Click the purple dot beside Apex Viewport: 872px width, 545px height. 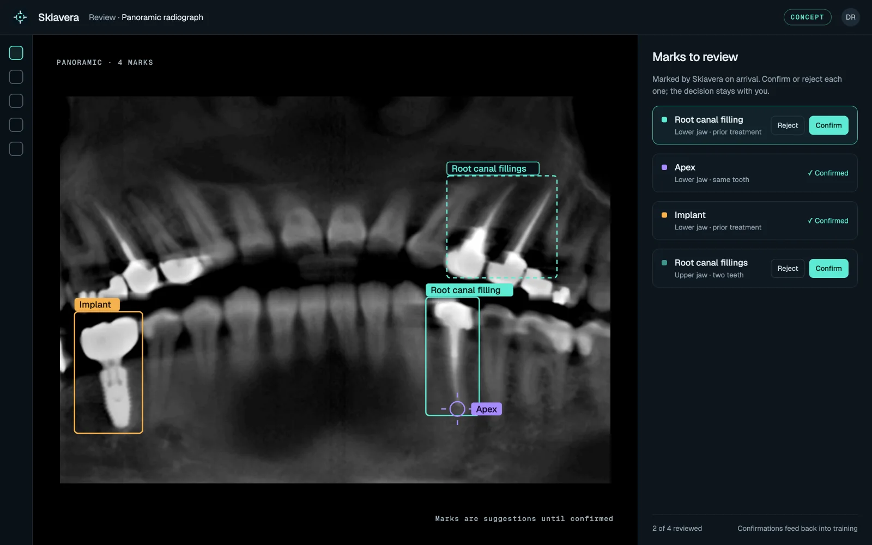(x=664, y=167)
